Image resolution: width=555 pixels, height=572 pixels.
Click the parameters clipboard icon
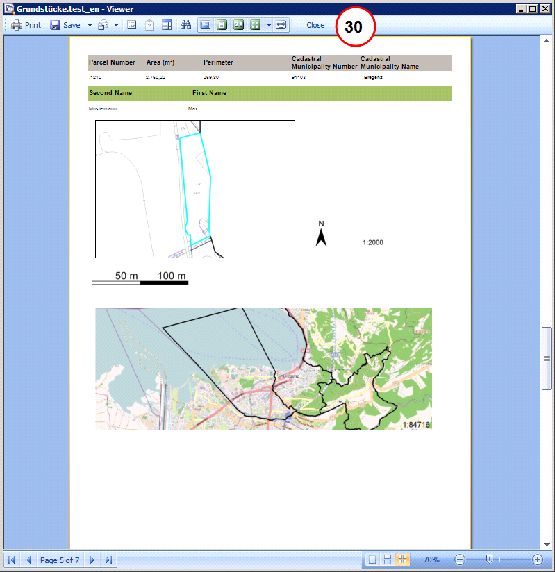[x=149, y=25]
